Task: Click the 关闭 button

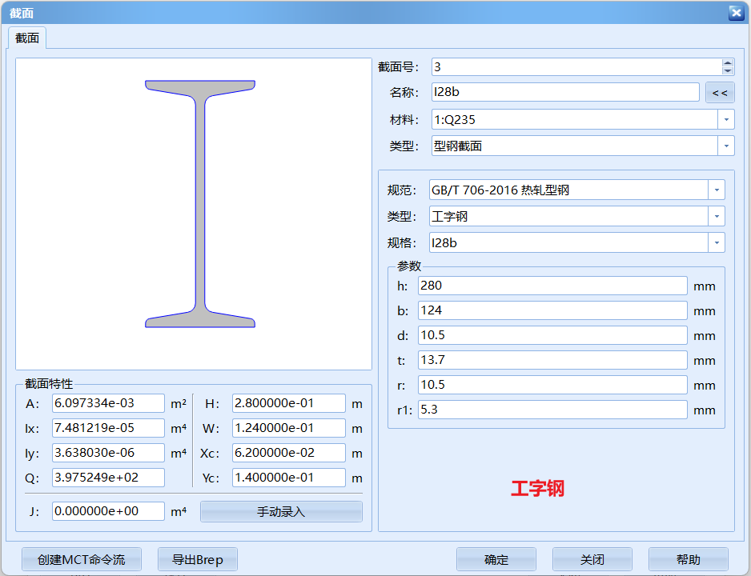Action: [592, 559]
